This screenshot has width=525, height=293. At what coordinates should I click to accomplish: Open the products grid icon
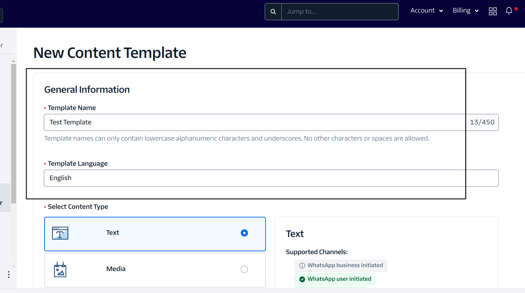(493, 12)
